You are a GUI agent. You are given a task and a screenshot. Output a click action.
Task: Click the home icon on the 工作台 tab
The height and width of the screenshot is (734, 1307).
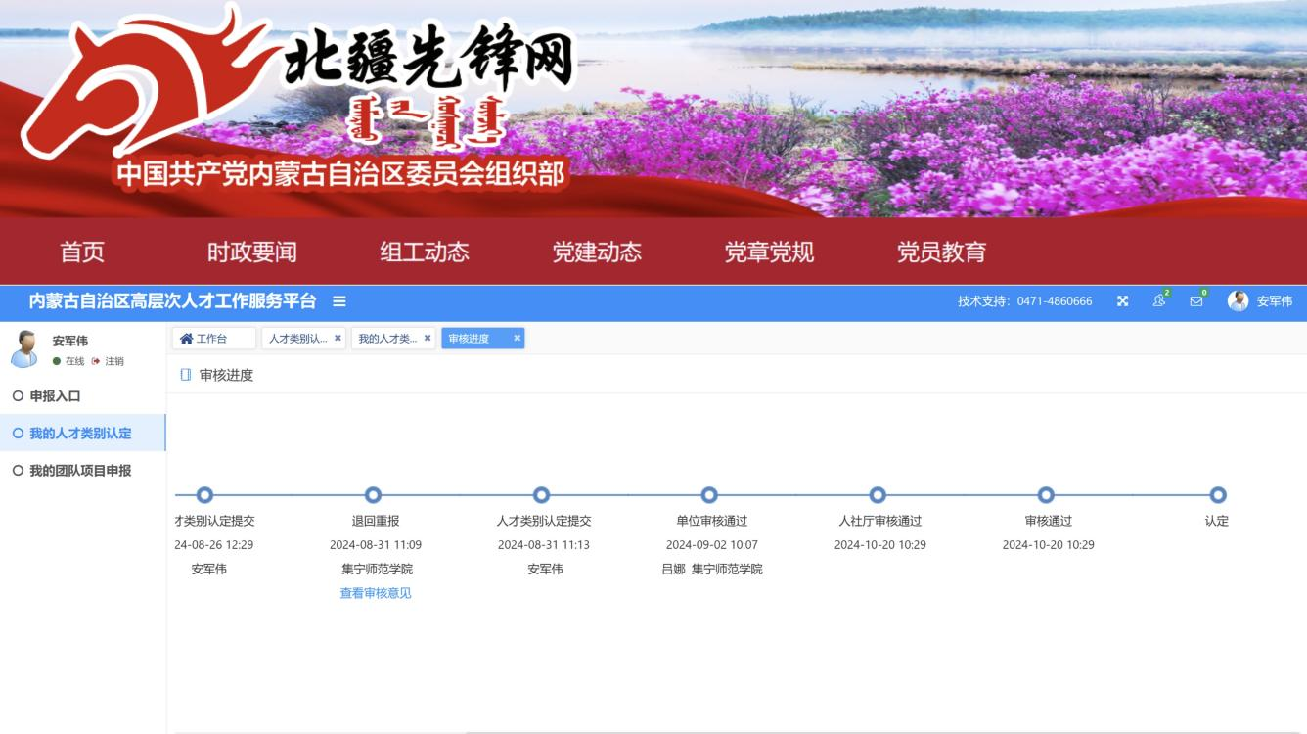(186, 340)
